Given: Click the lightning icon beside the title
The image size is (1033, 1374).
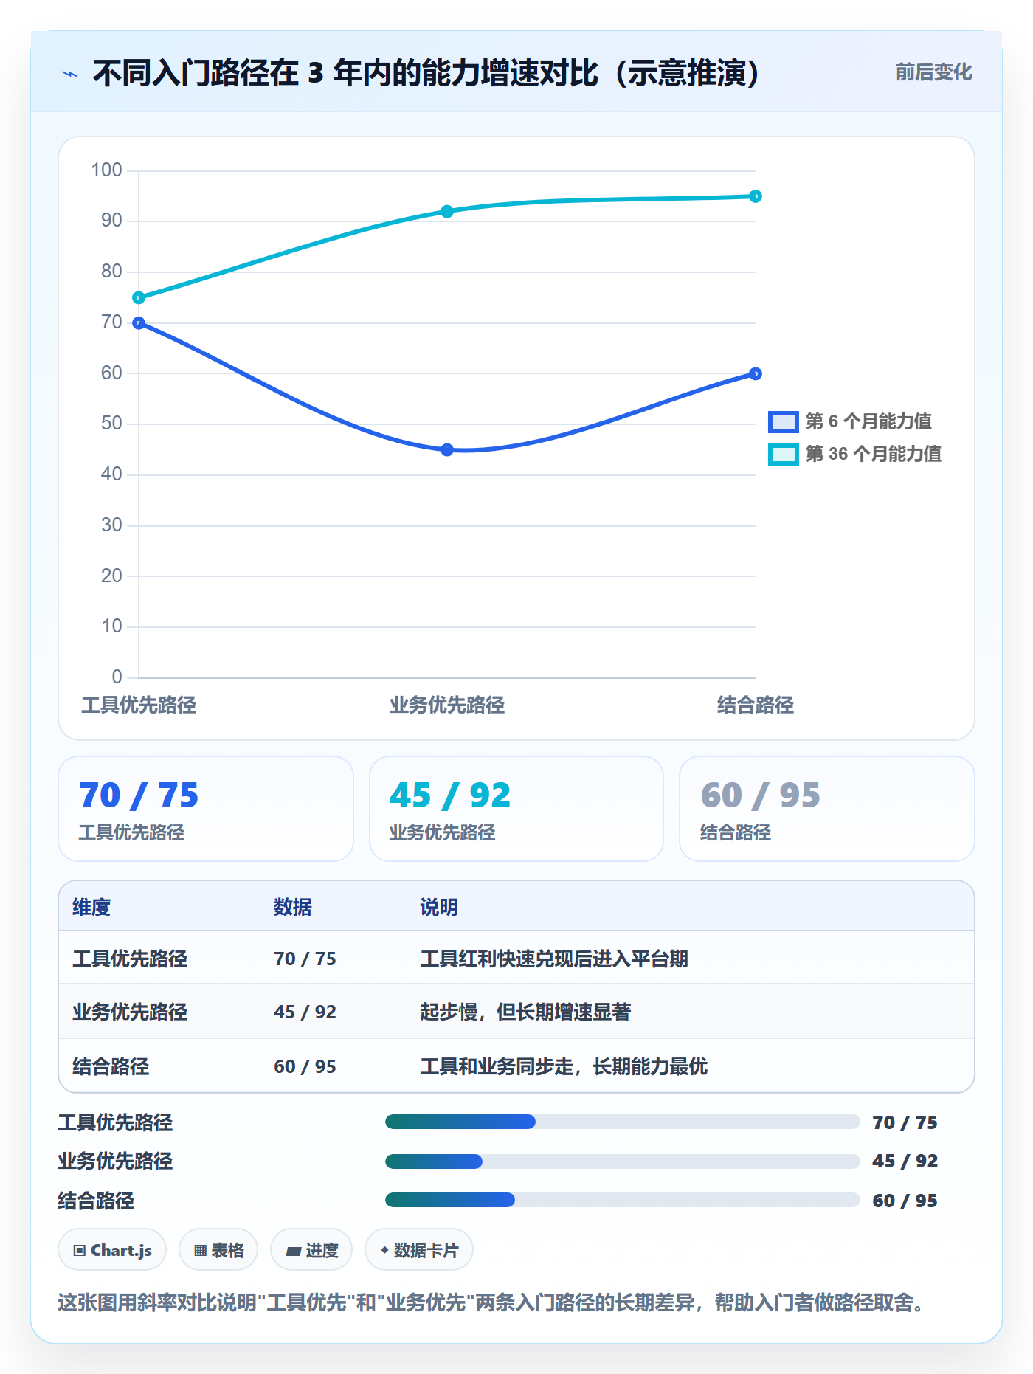Looking at the screenshot, I should pyautogui.click(x=70, y=74).
